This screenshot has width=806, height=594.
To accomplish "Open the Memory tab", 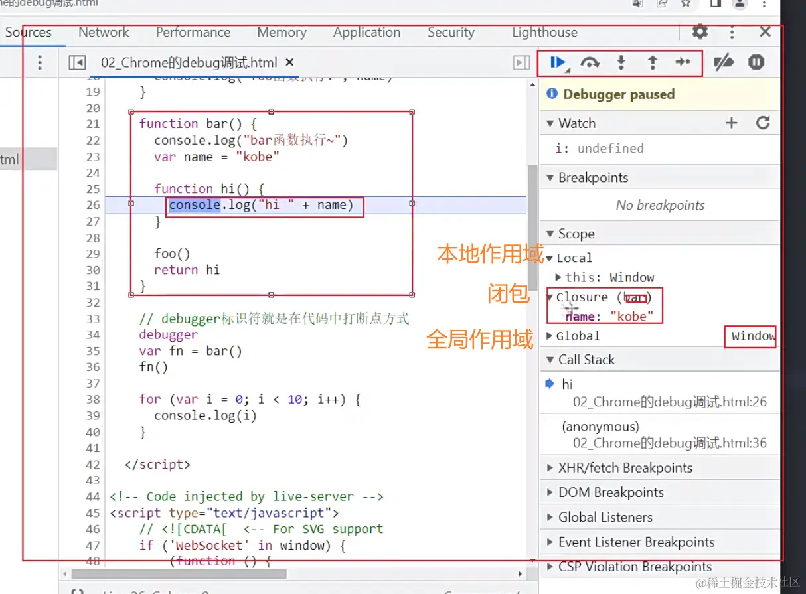I will 282,32.
